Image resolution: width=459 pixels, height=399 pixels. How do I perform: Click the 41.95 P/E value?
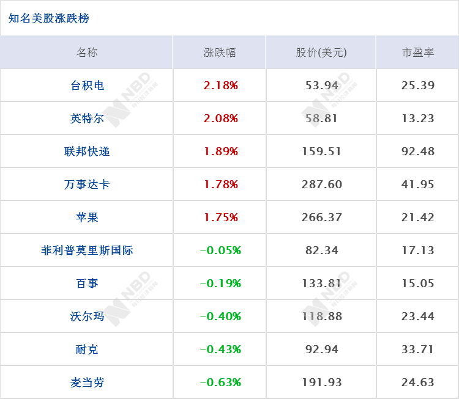click(x=418, y=185)
